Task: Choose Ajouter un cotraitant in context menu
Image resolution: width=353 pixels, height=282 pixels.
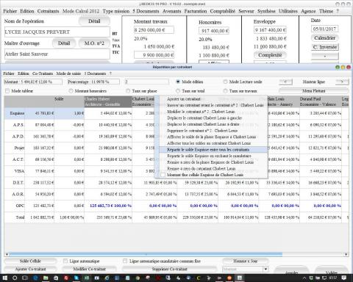Action: click(184, 99)
